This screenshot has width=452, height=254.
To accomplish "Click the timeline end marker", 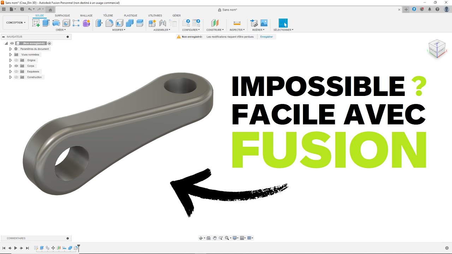I will point(79,247).
